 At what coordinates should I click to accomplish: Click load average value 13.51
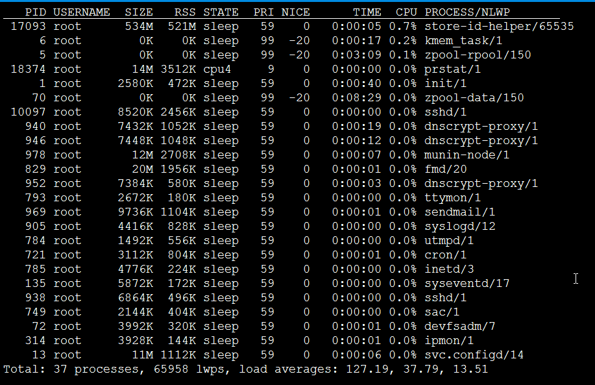point(470,369)
